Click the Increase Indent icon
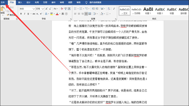Screen dimensions: 189x106 [x=97, y=9]
